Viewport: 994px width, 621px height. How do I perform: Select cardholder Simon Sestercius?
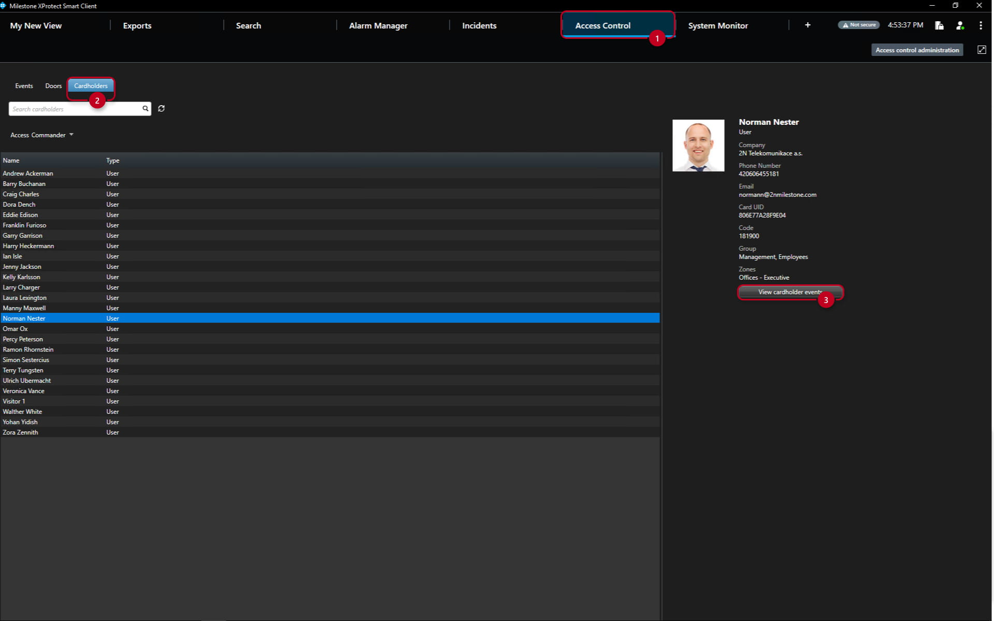pos(330,360)
